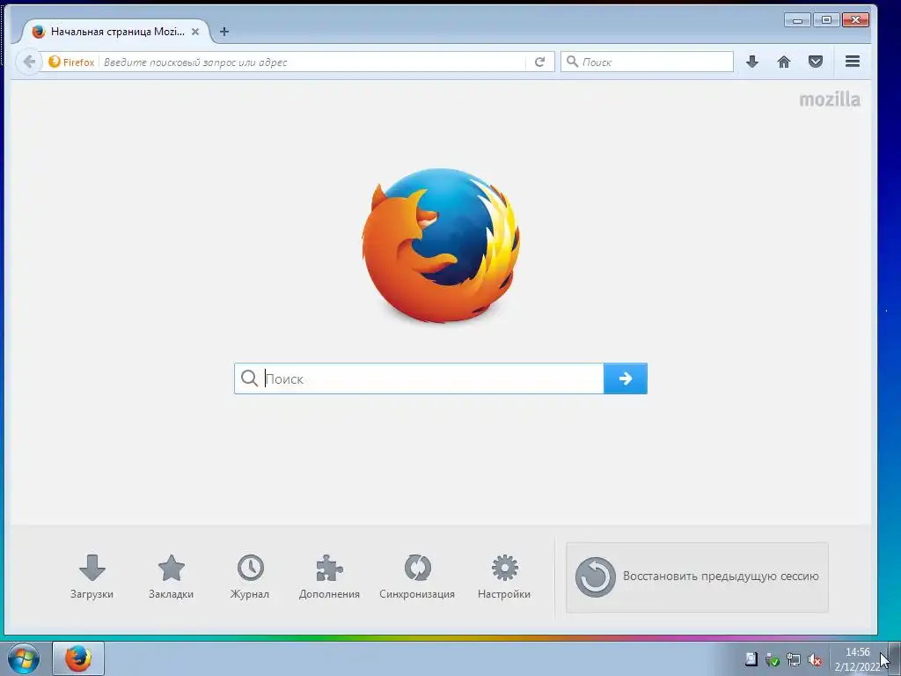Open the downloads arrow in toolbar
Viewport: 901px width, 676px height.
(752, 62)
